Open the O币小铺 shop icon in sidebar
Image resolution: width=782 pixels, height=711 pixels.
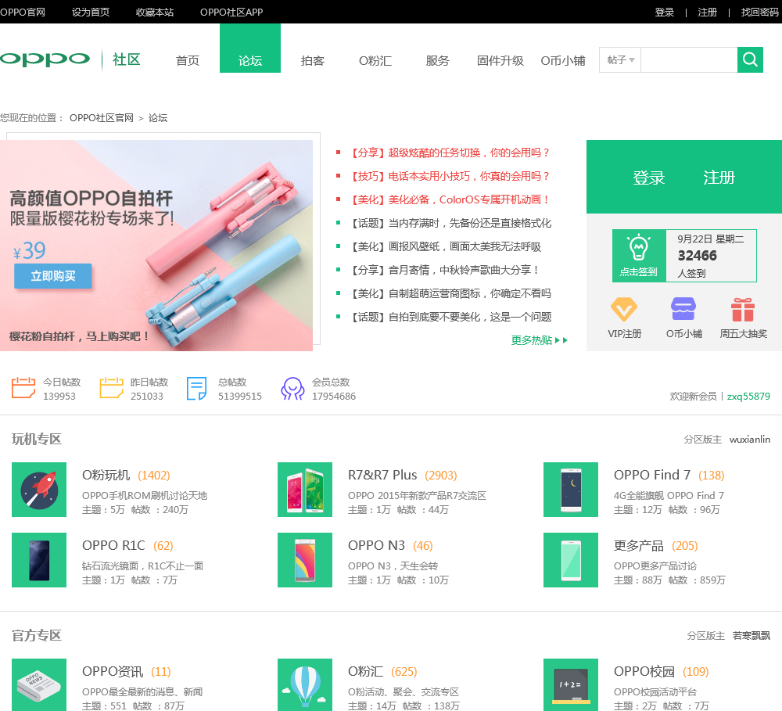click(x=683, y=309)
